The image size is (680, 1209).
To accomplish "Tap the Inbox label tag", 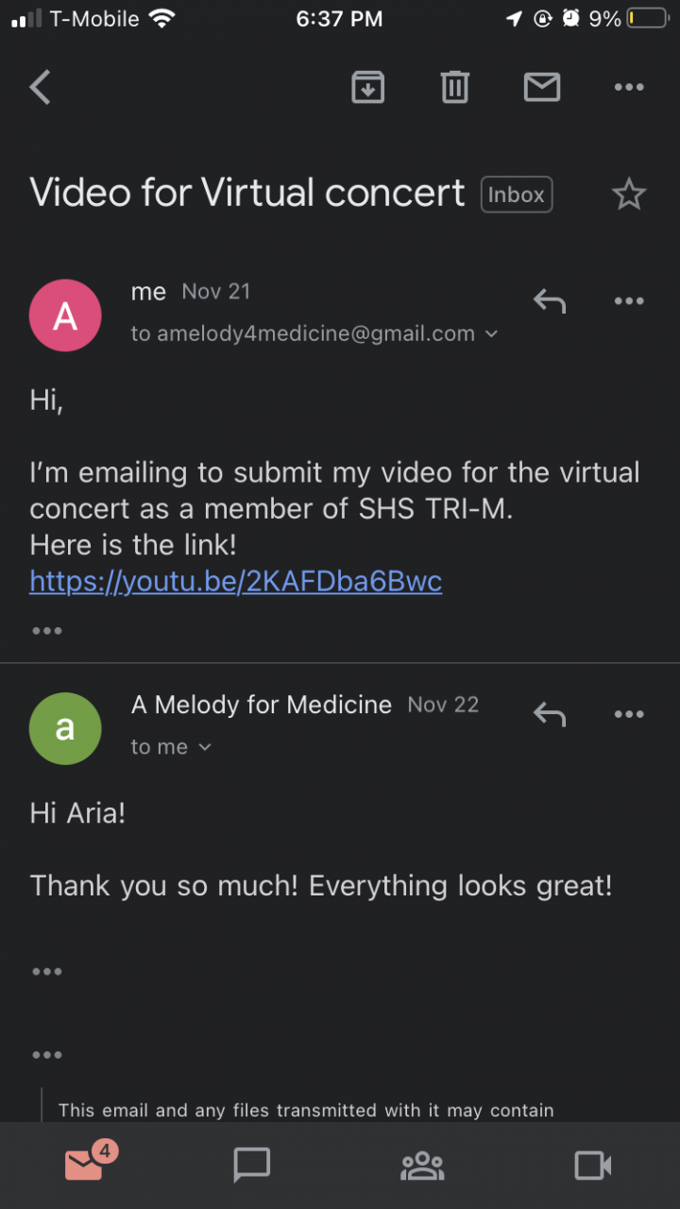I will tap(516, 195).
